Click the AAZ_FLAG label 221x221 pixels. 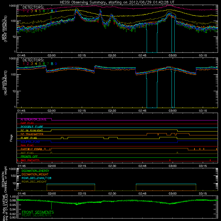27,153
